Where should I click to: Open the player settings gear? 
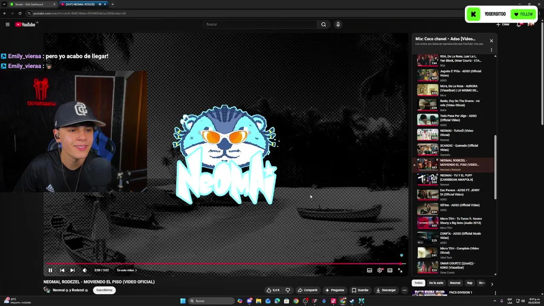[x=380, y=270]
